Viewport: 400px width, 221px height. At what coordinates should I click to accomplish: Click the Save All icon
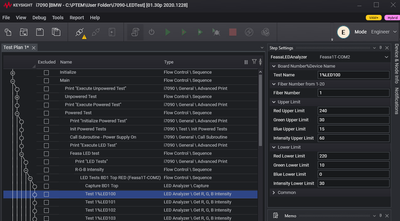[56, 32]
